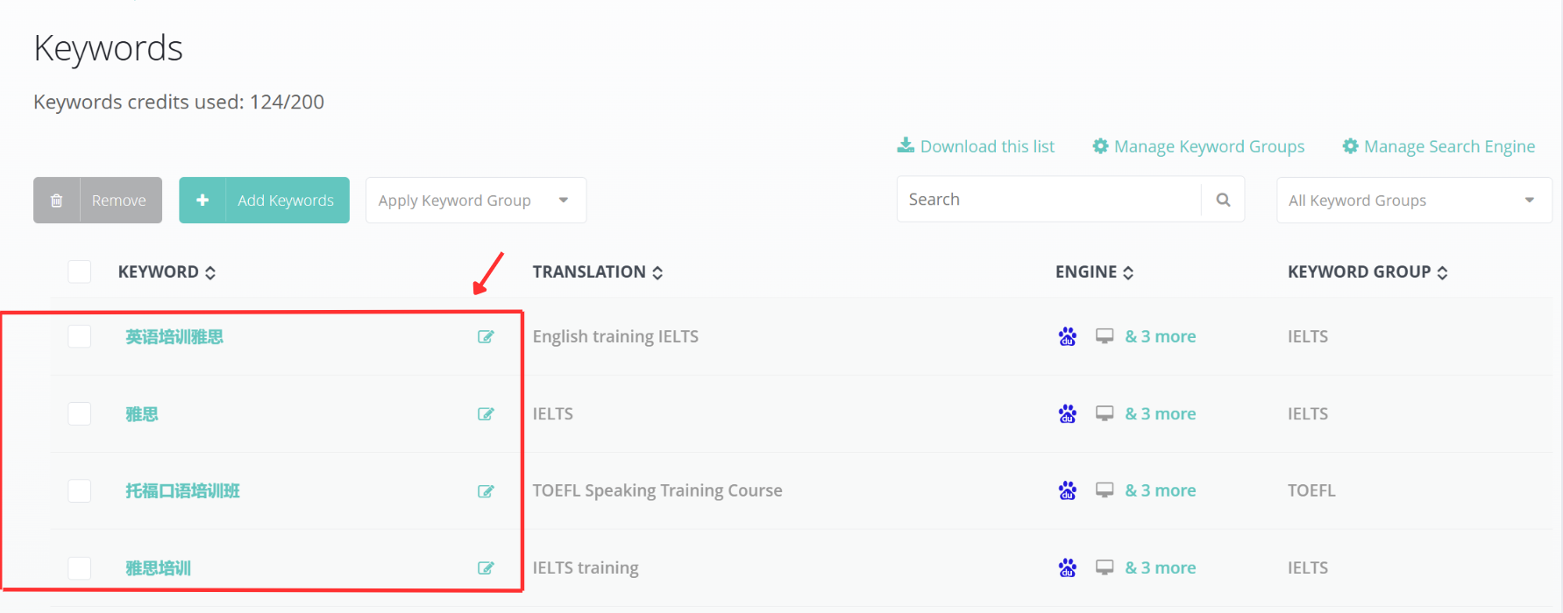Viewport: 1563px width, 613px height.
Task: Focus the keyword Search input field
Action: (1048, 200)
